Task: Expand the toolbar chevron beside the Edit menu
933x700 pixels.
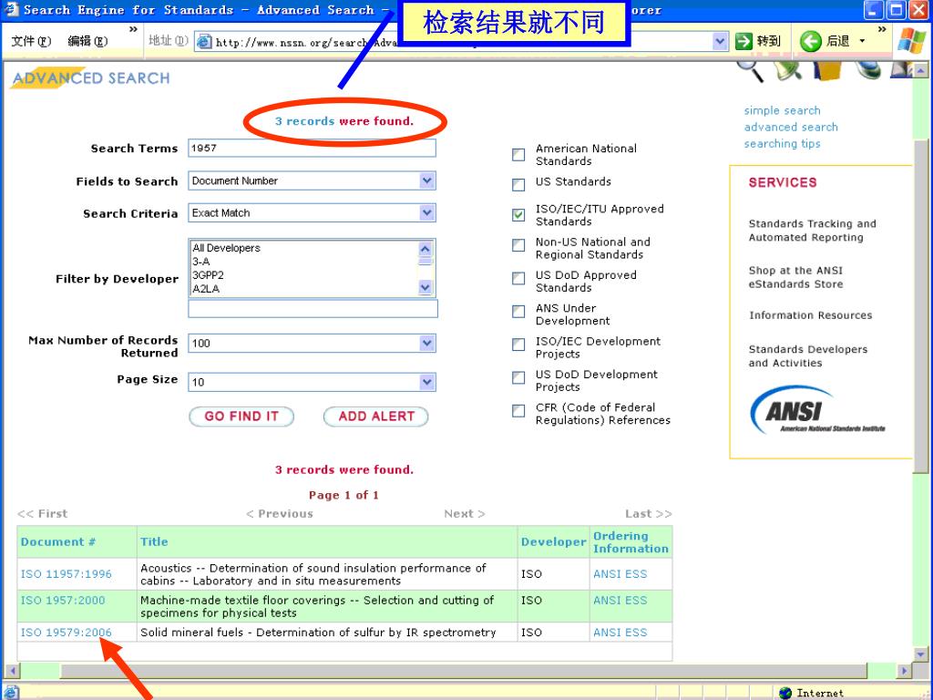Action: [x=133, y=28]
